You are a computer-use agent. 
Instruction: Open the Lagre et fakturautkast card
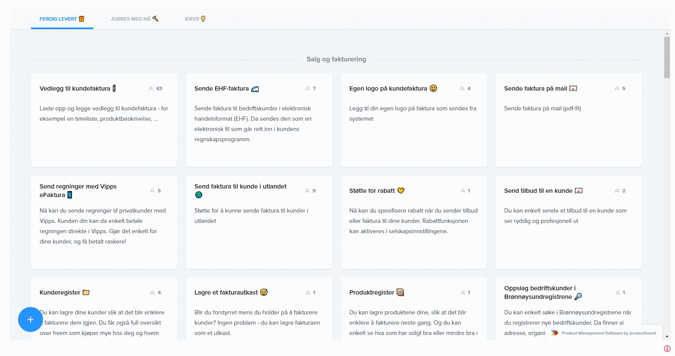pyautogui.click(x=226, y=292)
